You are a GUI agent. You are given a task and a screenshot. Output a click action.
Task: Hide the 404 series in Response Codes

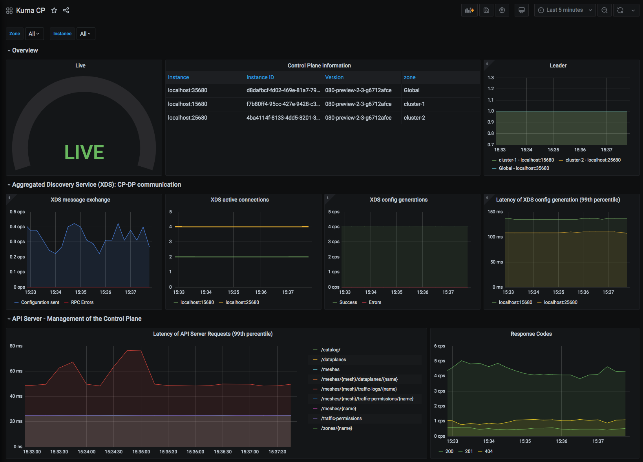pos(488,451)
